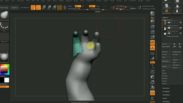This screenshot has width=183, height=103.
Task: Hide the PM3D_CaveTroll1 subtool eye
Action: click(181, 28)
